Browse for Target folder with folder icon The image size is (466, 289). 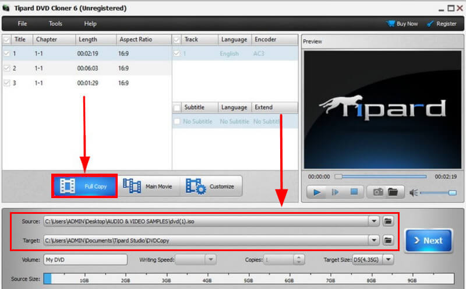click(x=388, y=240)
